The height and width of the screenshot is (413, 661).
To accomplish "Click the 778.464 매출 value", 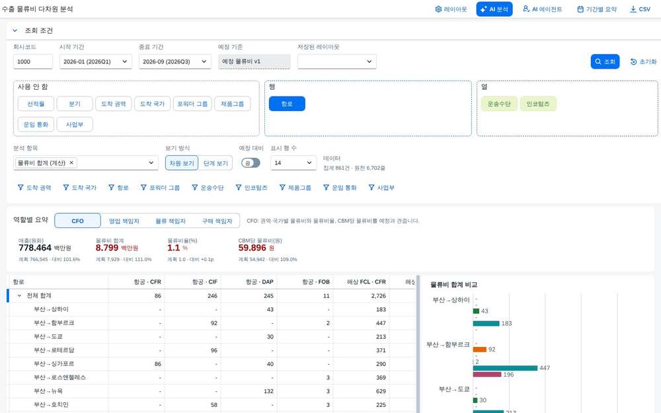I will click(35, 248).
